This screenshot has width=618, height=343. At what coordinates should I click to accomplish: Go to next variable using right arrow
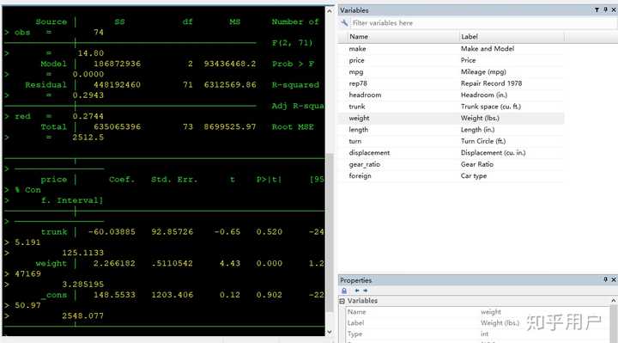pyautogui.click(x=366, y=291)
